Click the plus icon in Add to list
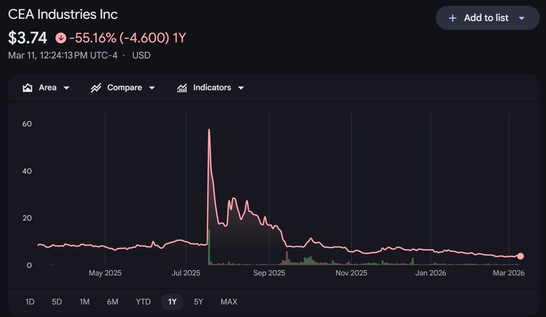546x317 pixels. tap(452, 18)
